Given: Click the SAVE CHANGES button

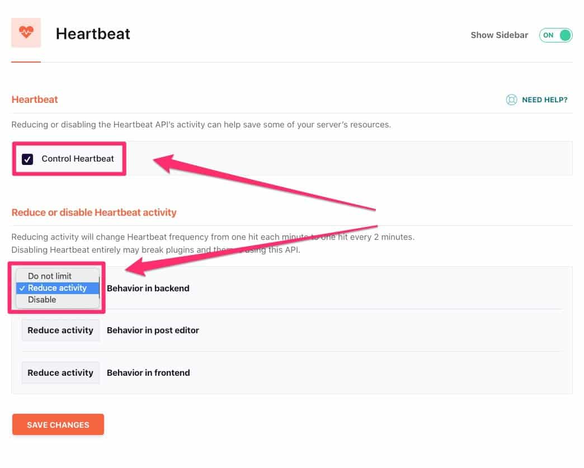Looking at the screenshot, I should (58, 424).
